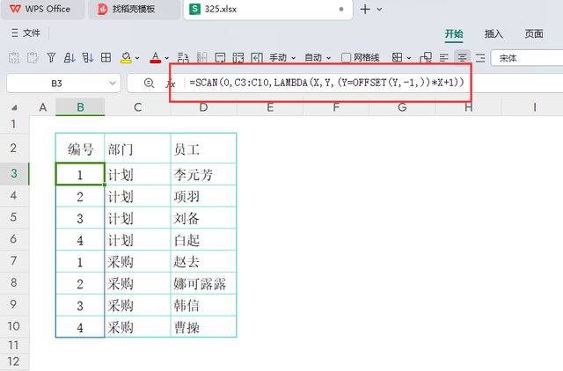Open the filter funnel tool
Screen dimensions: 563x371
[x=51, y=57]
